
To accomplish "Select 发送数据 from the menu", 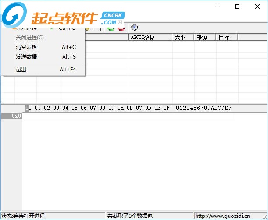I will point(43,56).
